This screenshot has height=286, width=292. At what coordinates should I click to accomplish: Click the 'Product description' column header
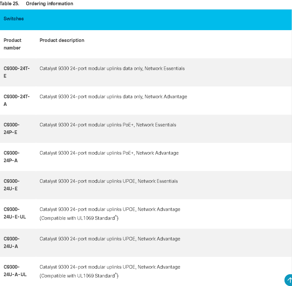[62, 40]
